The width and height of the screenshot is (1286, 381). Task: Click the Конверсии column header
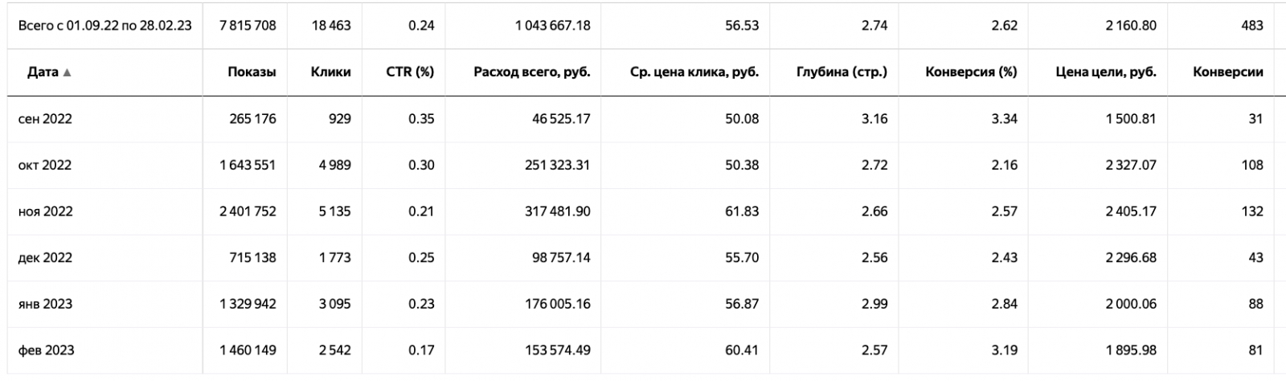coord(1227,72)
